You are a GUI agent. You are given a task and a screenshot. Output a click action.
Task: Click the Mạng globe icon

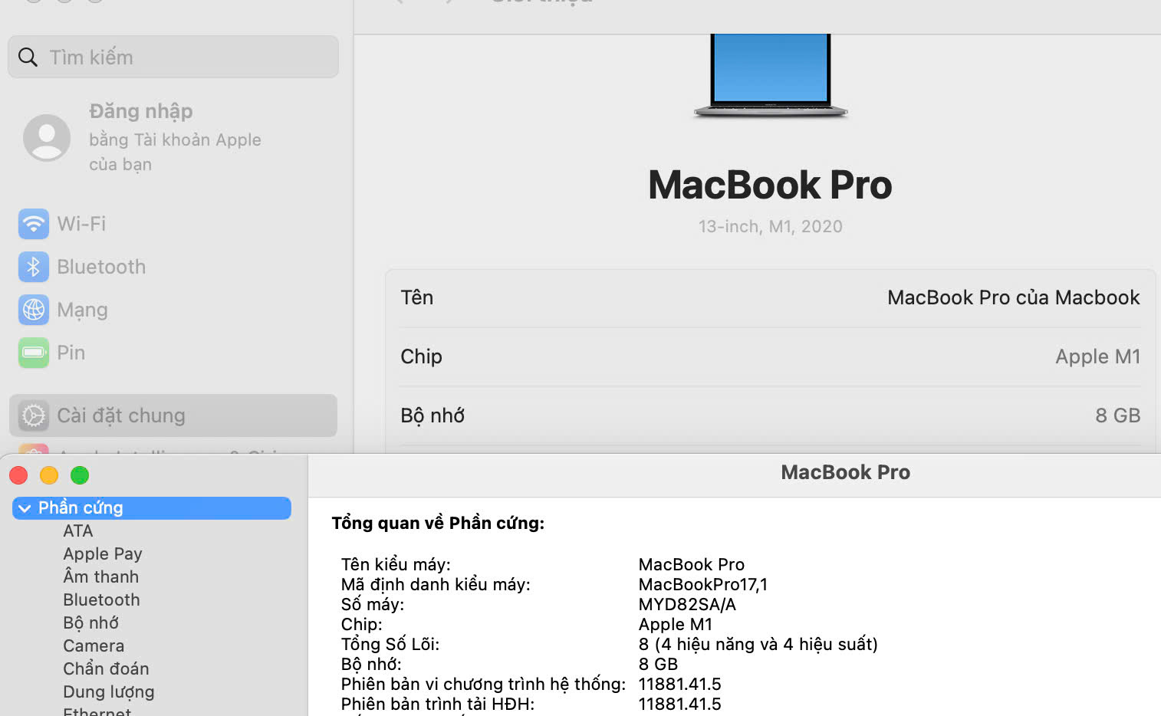click(x=34, y=310)
